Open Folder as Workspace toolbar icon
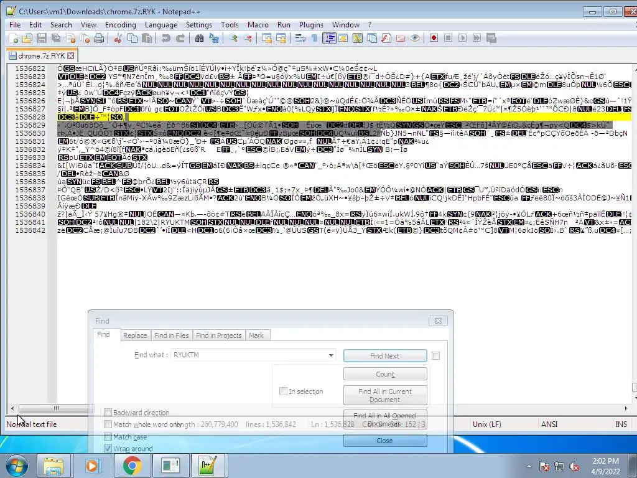This screenshot has height=478, width=637. coord(401,38)
